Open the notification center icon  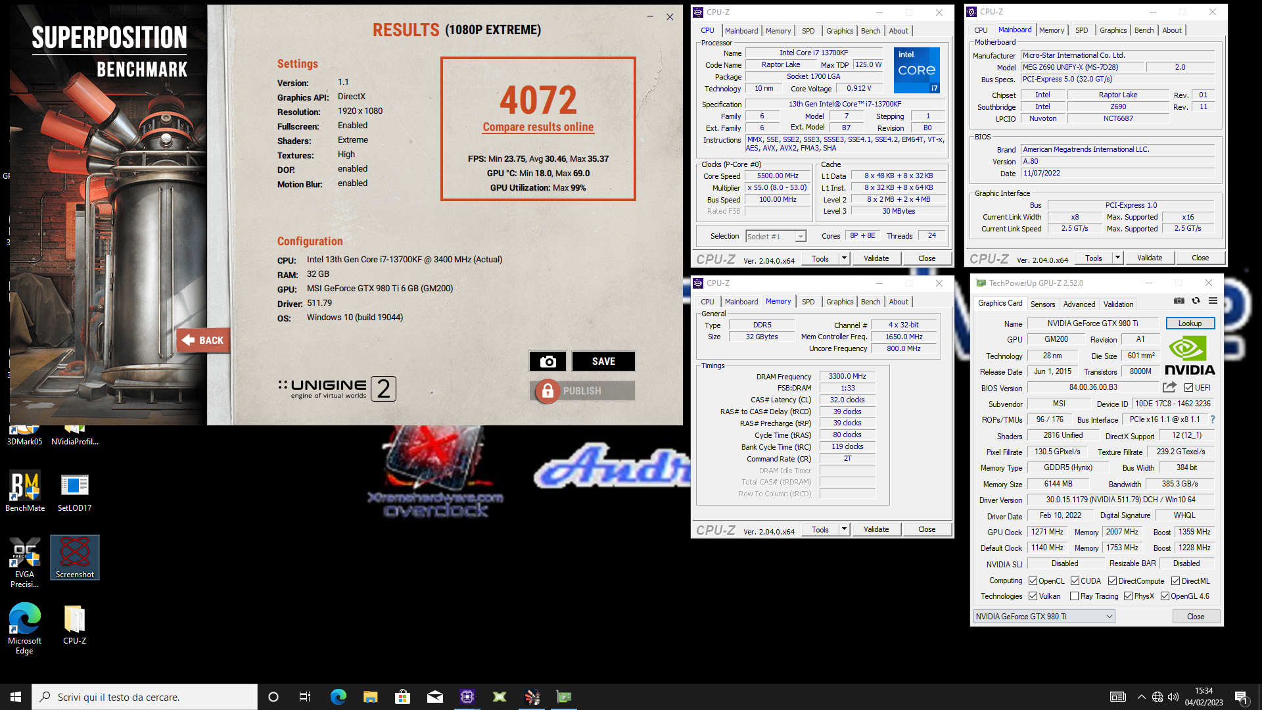point(1241,697)
